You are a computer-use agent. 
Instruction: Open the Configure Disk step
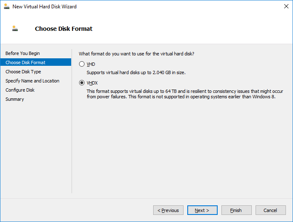tap(20, 90)
